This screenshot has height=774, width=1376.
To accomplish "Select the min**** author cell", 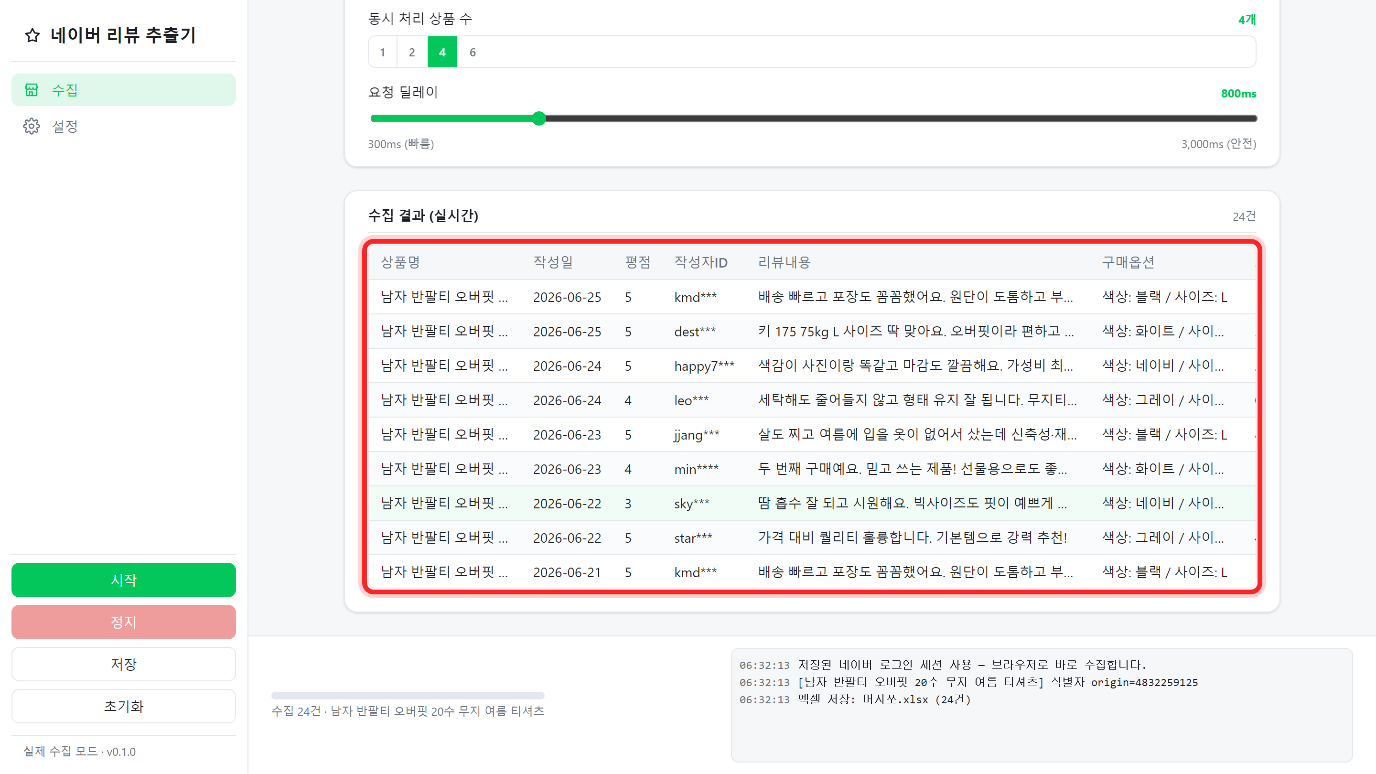I will click(x=696, y=469).
